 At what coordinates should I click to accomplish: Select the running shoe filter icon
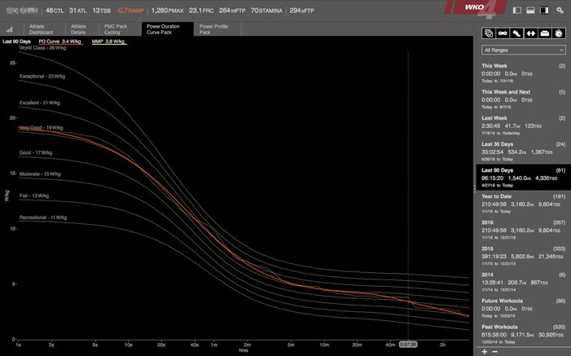point(516,33)
